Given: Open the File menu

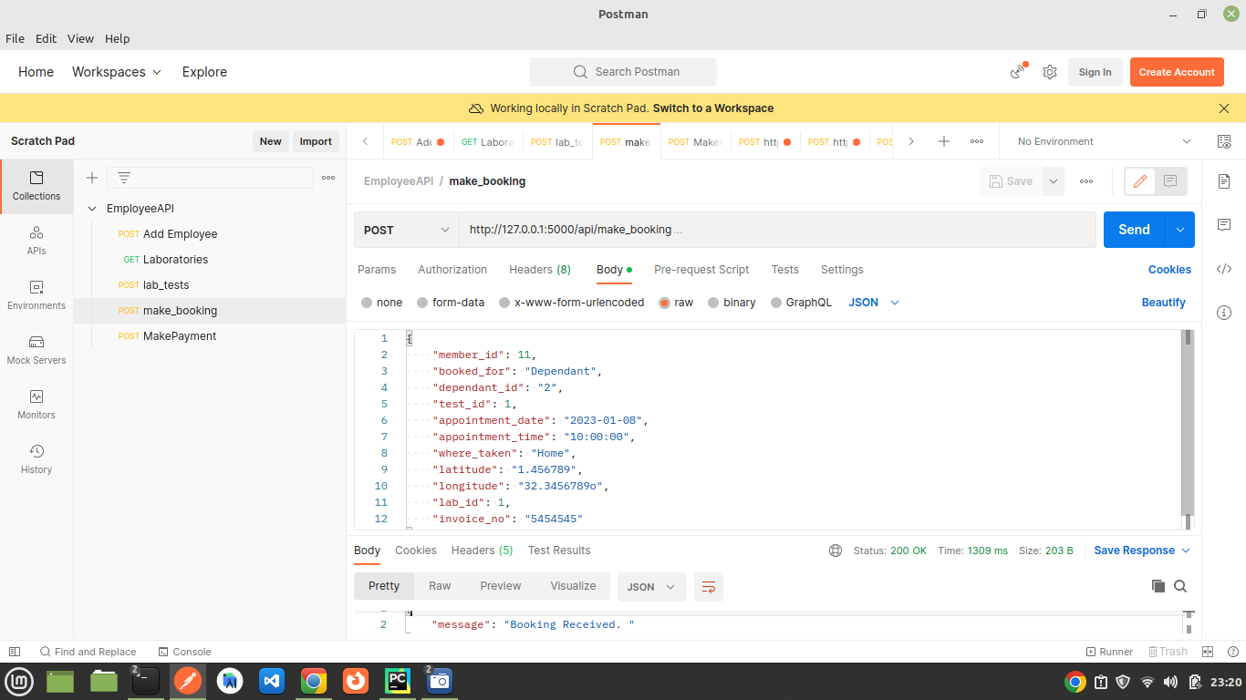Looking at the screenshot, I should point(15,38).
